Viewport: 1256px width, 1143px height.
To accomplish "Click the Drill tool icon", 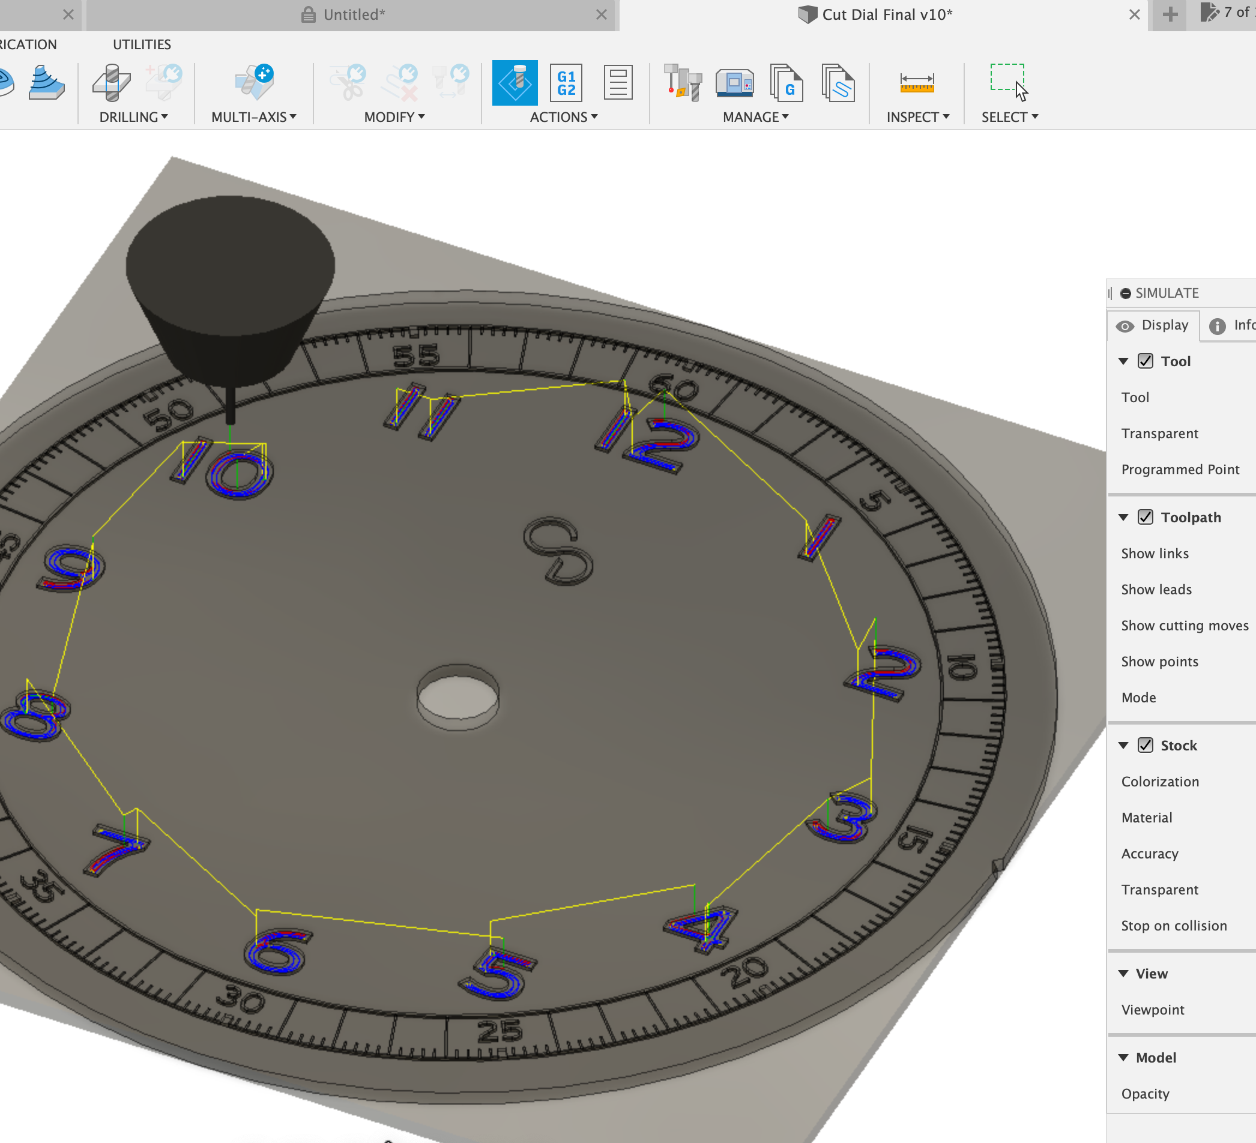I will tap(111, 83).
